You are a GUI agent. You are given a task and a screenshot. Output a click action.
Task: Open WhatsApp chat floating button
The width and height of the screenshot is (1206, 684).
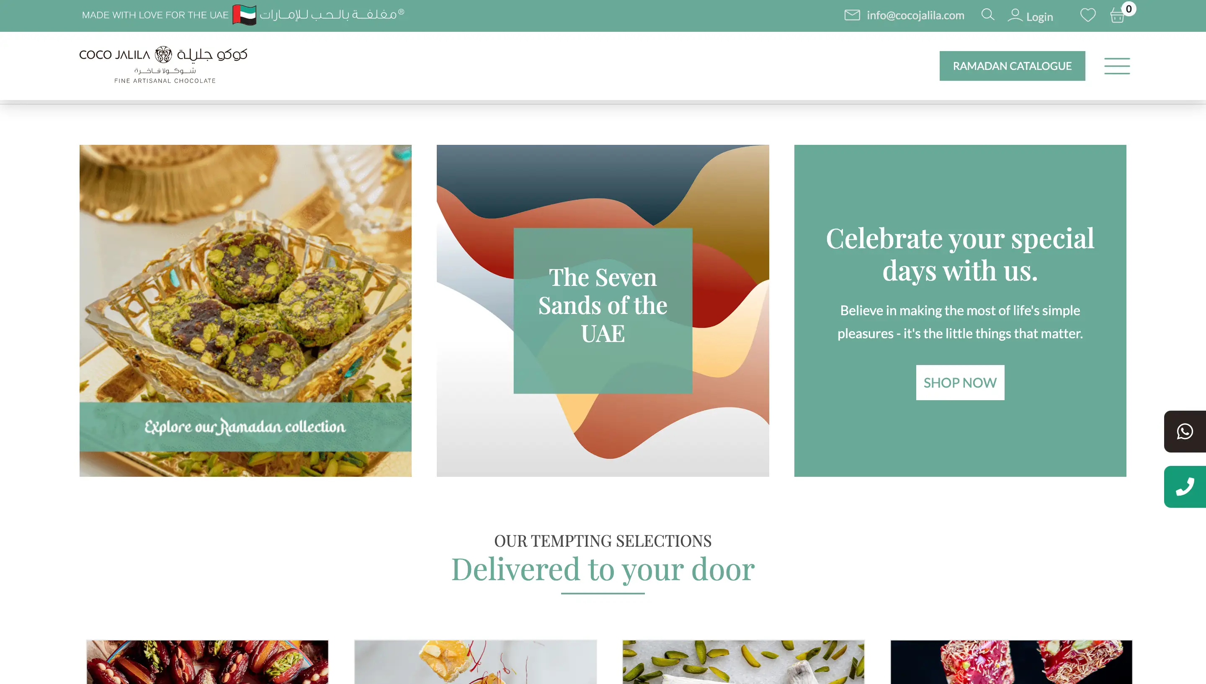tap(1185, 431)
